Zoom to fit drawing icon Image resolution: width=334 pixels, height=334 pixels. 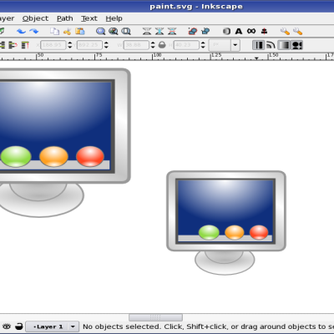[x=114, y=31]
